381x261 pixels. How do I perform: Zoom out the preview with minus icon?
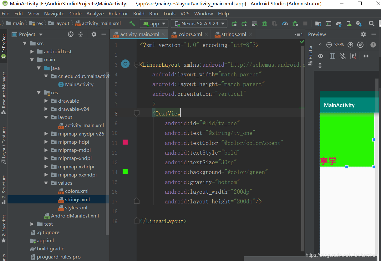[x=329, y=45]
